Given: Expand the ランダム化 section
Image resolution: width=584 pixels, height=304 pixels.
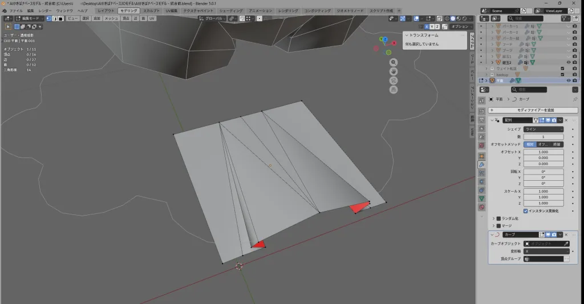Looking at the screenshot, I should (493, 218).
